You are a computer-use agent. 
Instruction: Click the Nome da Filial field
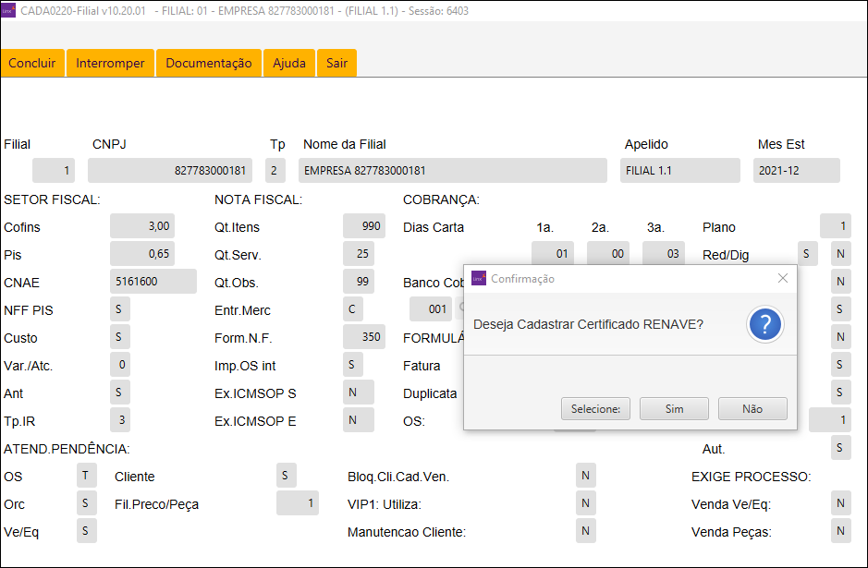point(452,170)
